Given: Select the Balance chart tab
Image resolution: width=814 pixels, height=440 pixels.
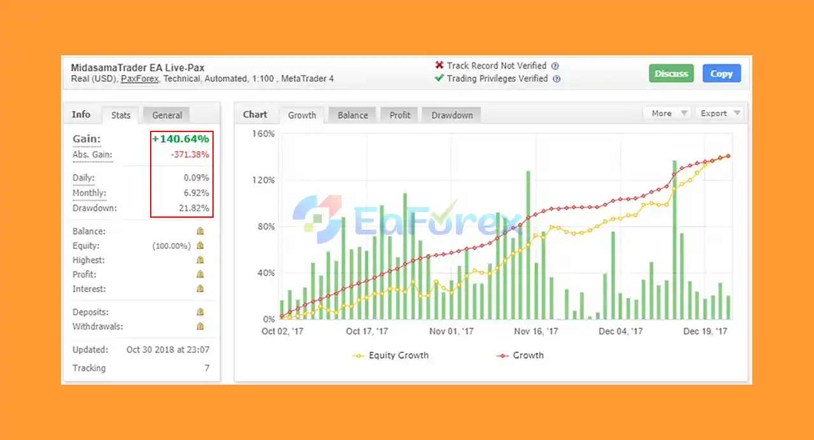Looking at the screenshot, I should [x=353, y=115].
